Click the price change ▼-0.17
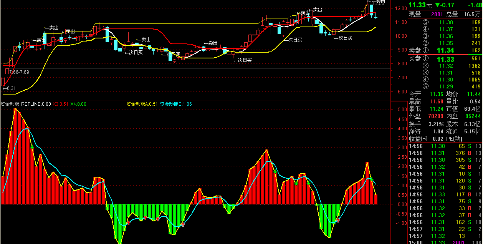The image size is (483, 244). click(x=445, y=5)
